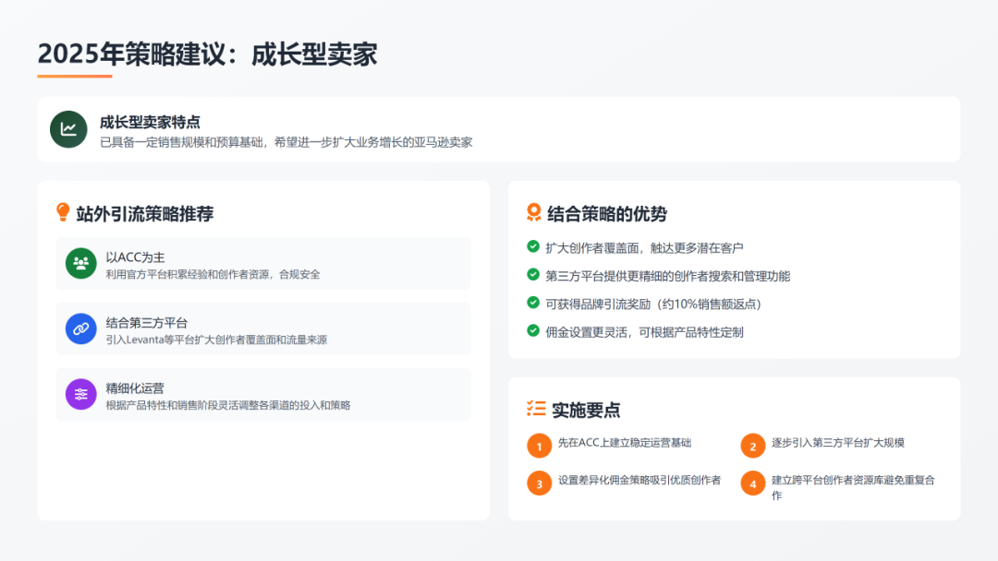Click the green checkmark before 佣金设置更灵活
Screen dimensions: 998x561
pyautogui.click(x=533, y=330)
